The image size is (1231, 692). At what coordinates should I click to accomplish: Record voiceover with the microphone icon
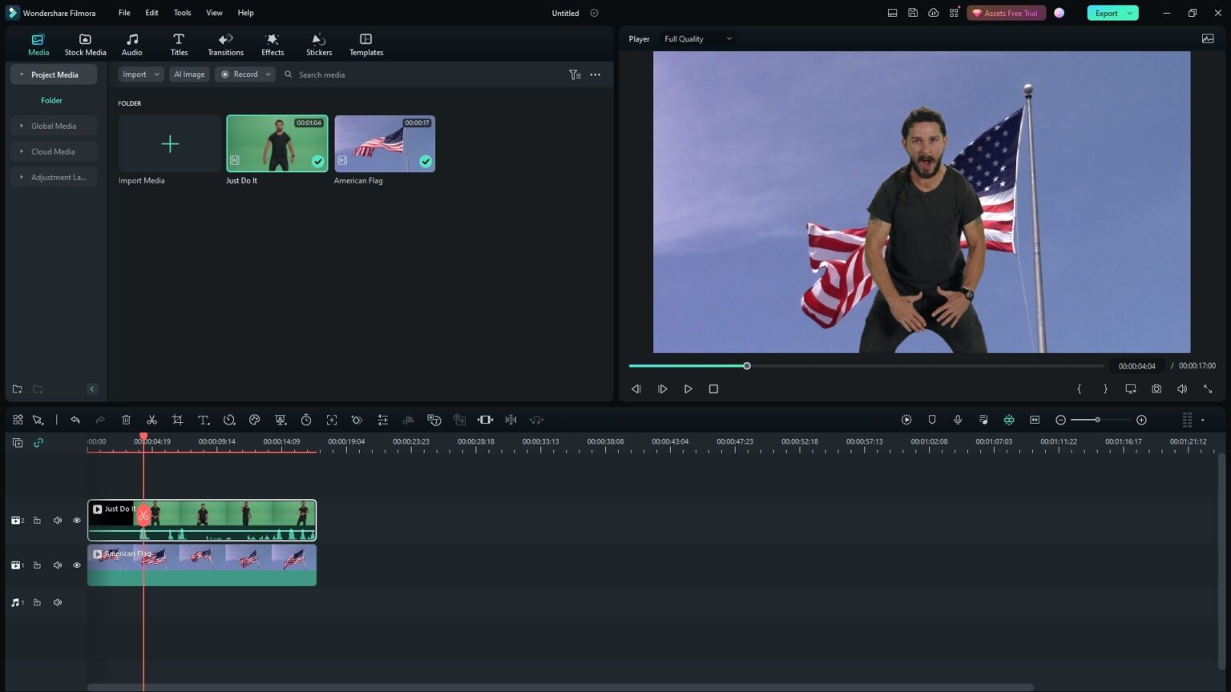click(x=958, y=420)
